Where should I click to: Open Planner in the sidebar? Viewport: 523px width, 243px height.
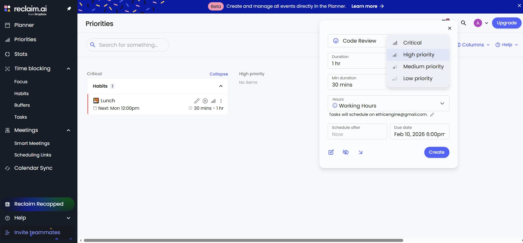(24, 25)
